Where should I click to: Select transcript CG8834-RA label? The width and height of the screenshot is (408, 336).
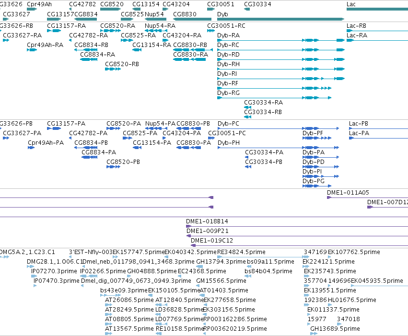[x=98, y=55]
